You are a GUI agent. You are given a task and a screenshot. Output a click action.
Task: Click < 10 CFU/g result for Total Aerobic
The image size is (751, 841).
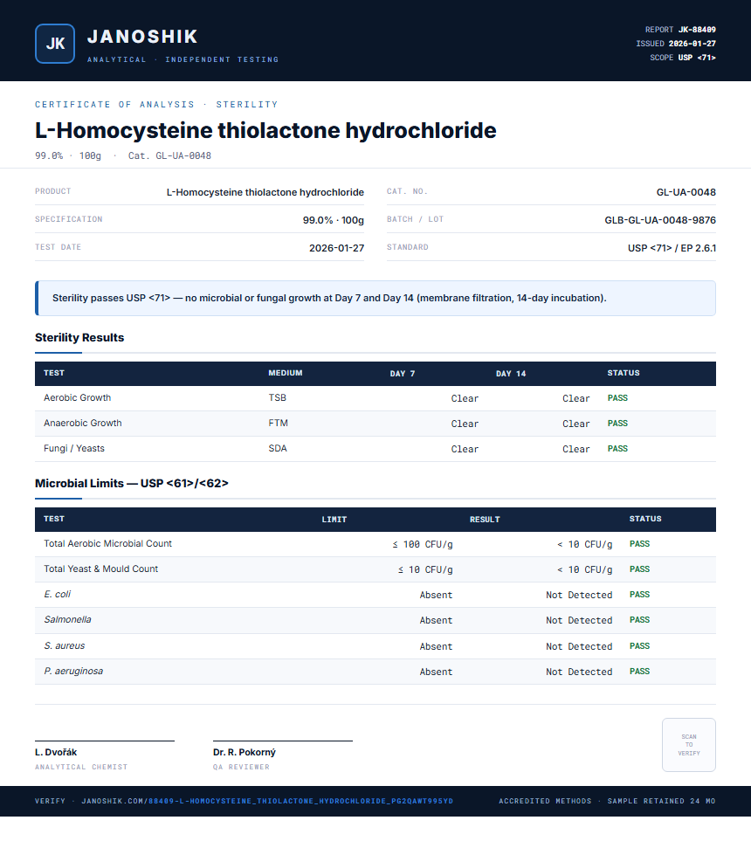coord(584,544)
